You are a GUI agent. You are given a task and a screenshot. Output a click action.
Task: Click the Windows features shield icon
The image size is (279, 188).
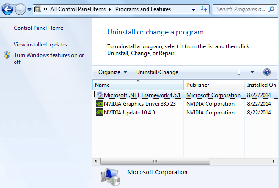point(7,55)
